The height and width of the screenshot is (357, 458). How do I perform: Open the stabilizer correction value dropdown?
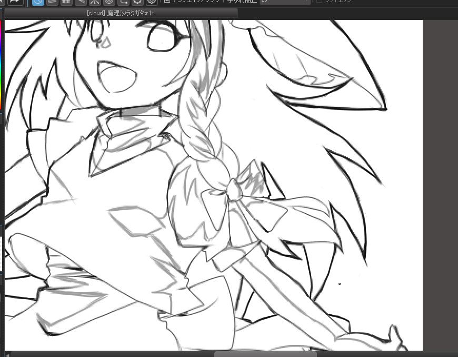[285, 2]
